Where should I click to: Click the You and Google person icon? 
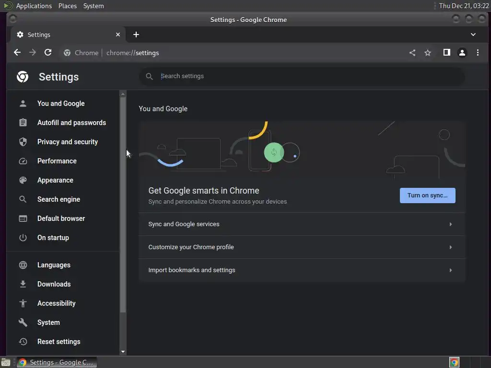tap(23, 103)
